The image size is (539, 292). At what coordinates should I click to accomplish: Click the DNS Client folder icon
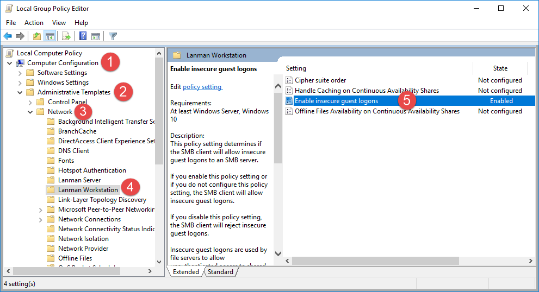click(x=51, y=151)
